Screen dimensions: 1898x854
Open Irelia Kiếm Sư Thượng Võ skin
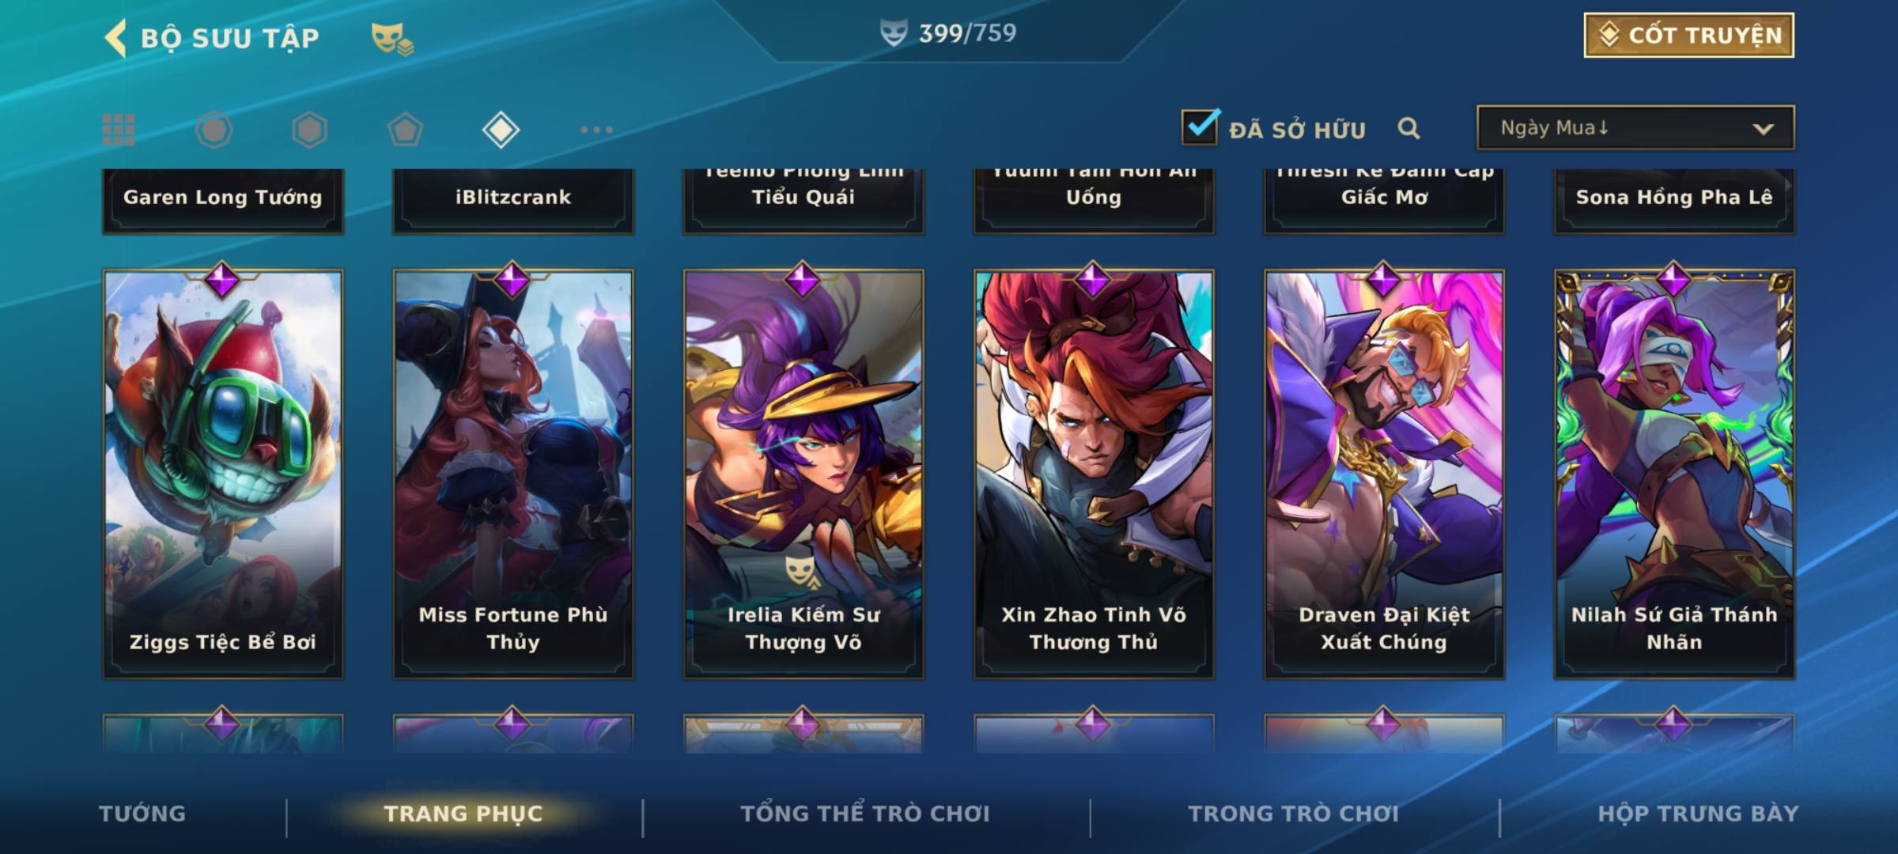(x=803, y=474)
